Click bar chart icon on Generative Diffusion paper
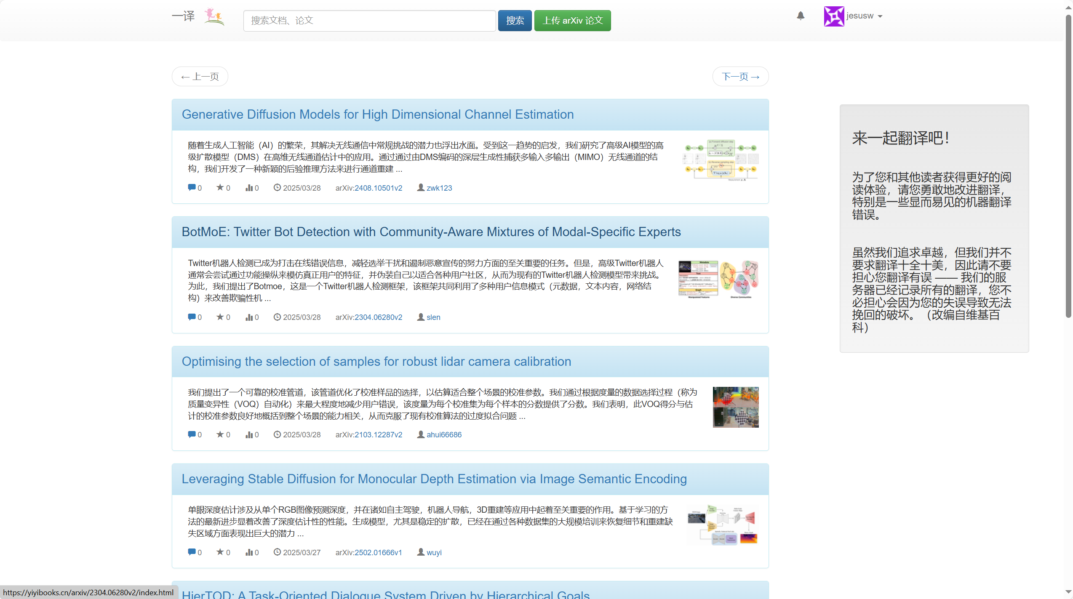Viewport: 1073px width, 599px height. [249, 188]
